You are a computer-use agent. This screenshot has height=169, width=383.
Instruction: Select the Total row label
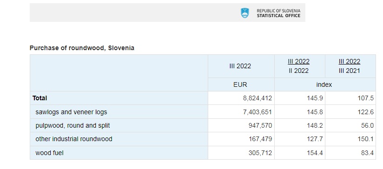click(40, 98)
